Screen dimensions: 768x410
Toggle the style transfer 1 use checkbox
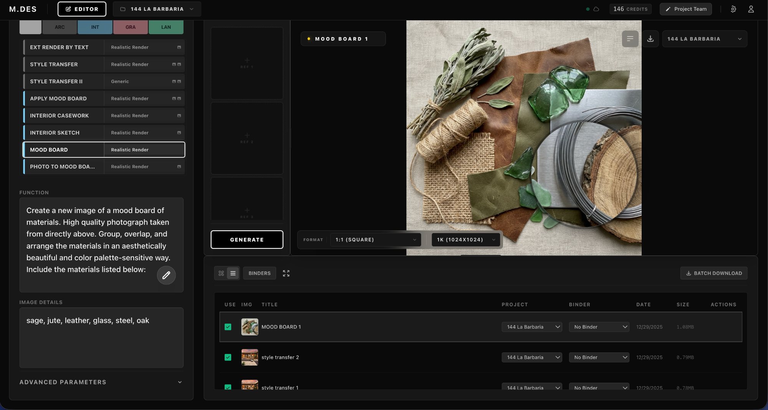tap(228, 387)
